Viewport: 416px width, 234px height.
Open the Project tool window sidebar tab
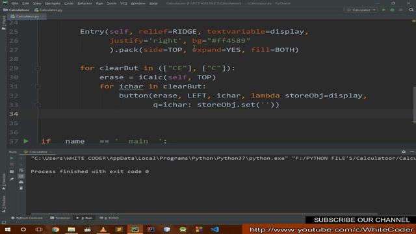pos(3,23)
